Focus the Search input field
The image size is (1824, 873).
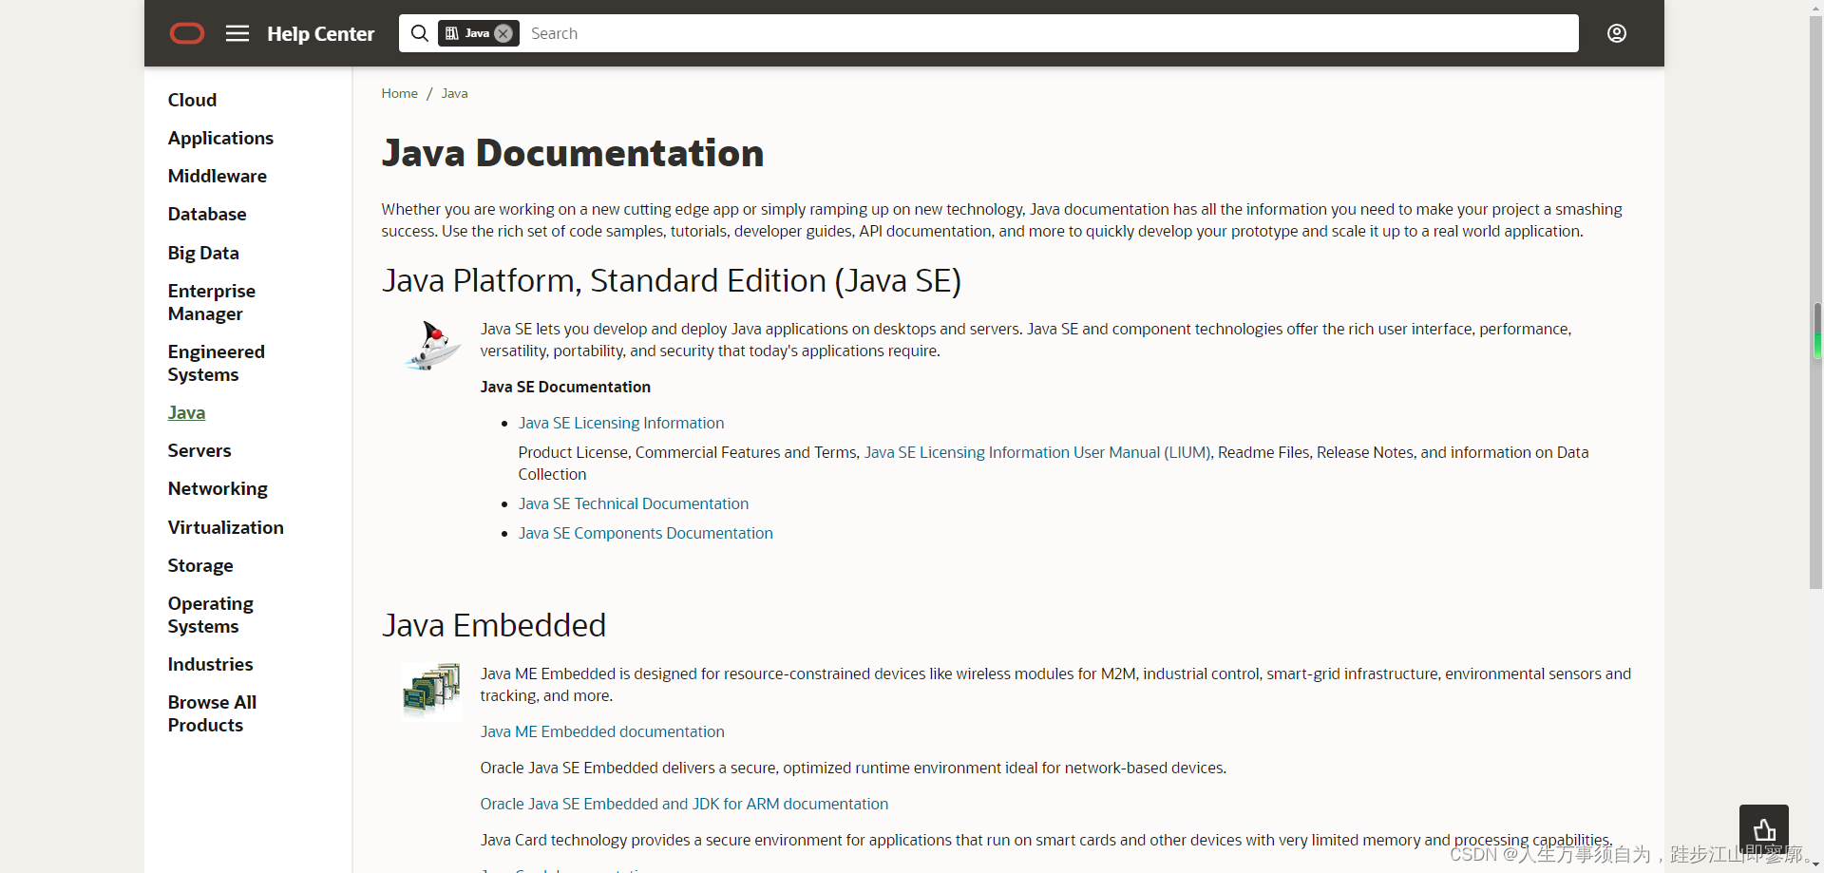[x=1050, y=33]
